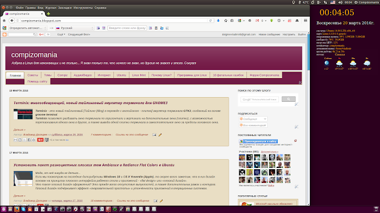This screenshot has height=213, width=380.
Task: Click the Skype icon in the bottom panel
Action: tap(23, 209)
